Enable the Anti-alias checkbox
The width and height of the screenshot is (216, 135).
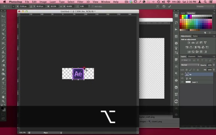pos(93,6)
